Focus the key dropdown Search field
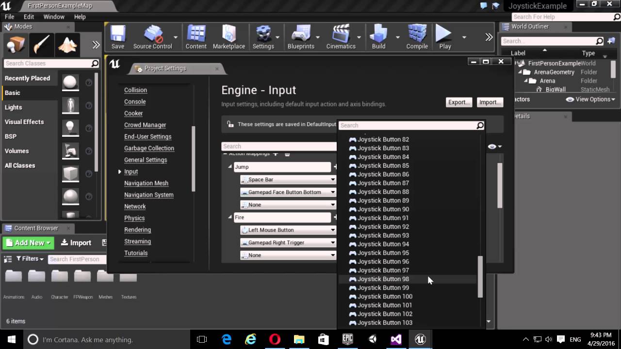 click(x=411, y=126)
